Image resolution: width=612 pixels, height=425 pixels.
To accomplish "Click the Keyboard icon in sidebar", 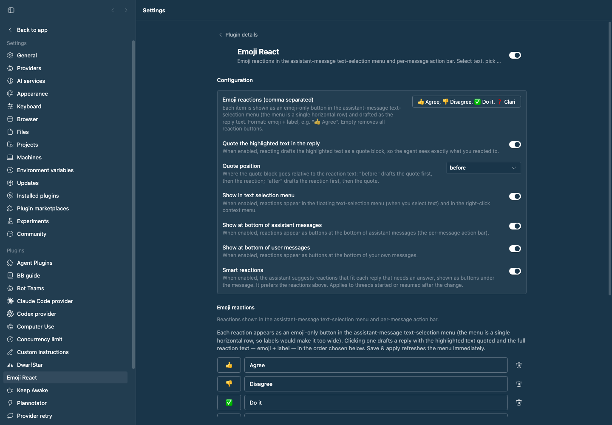I will pyautogui.click(x=10, y=106).
